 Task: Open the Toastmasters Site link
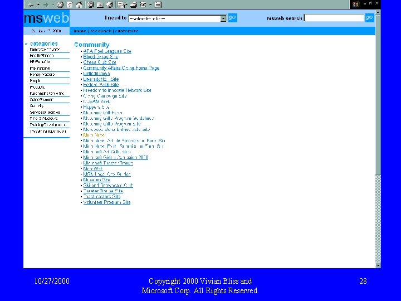coord(102,197)
